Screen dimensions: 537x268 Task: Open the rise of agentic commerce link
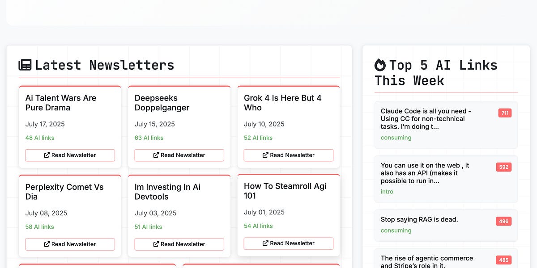coord(427,262)
